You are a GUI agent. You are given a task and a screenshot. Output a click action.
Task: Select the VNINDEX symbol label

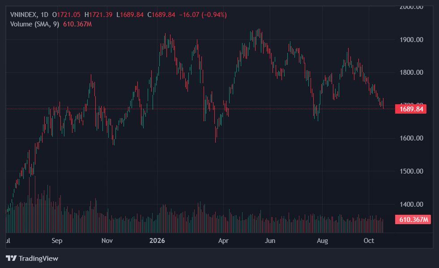(x=24, y=15)
